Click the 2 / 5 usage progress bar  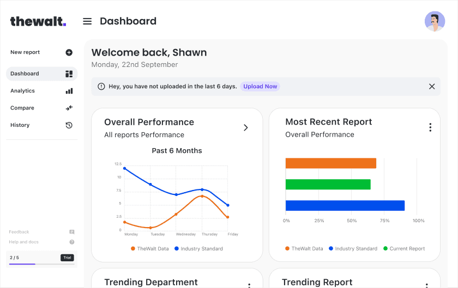(42, 264)
